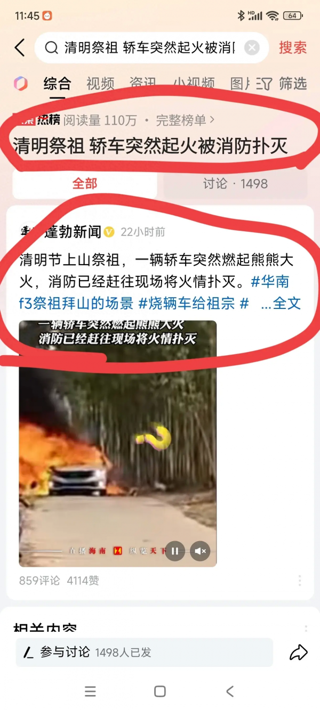The width and height of the screenshot is (320, 710).
Task: Expand post text via …全文 link
Action: pos(281,303)
